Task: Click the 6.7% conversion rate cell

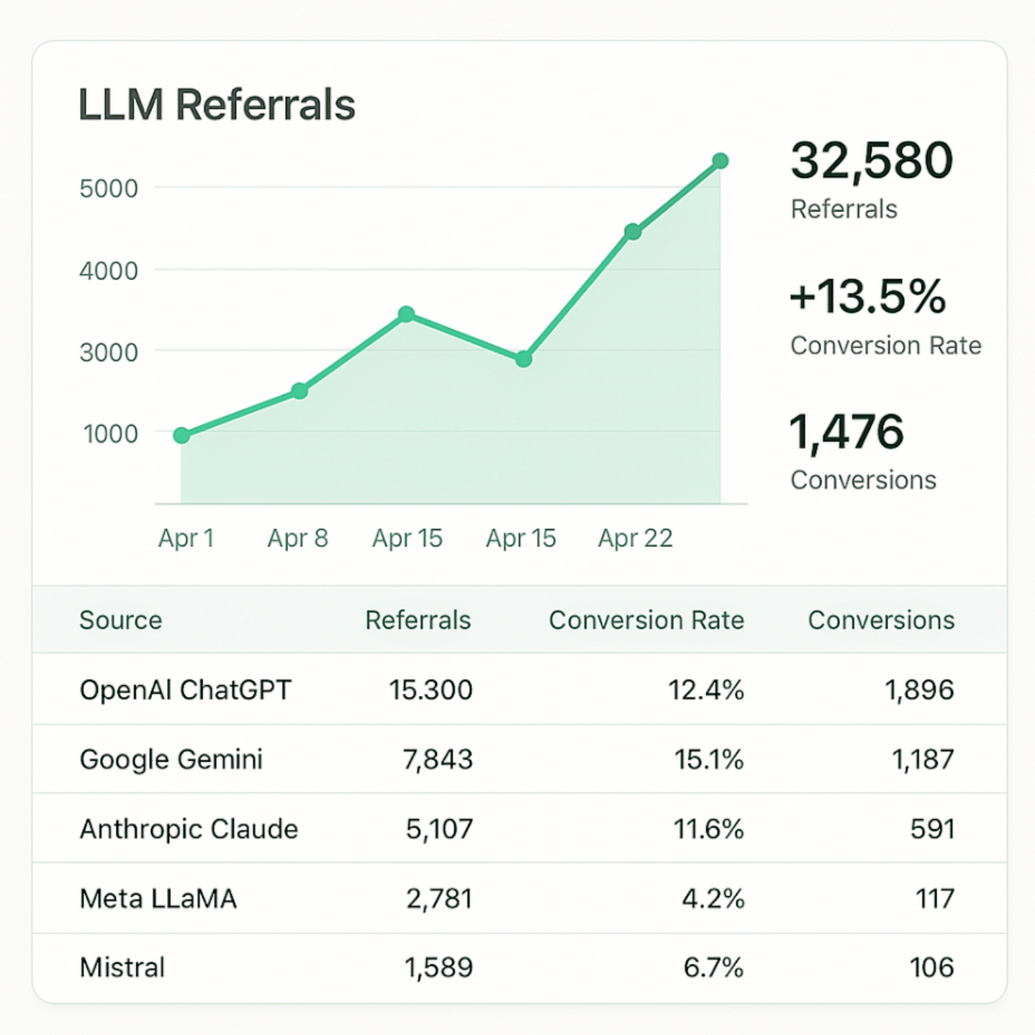Action: (x=713, y=968)
